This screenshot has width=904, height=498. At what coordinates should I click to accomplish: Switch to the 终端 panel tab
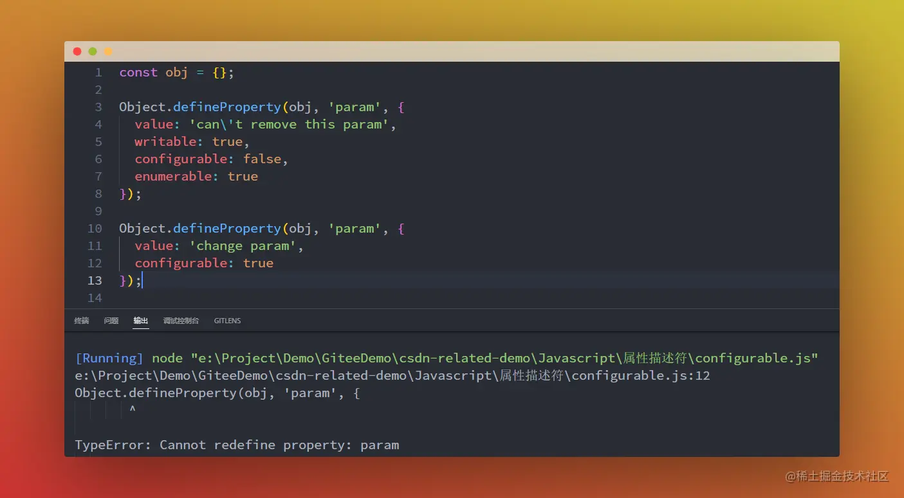pyautogui.click(x=82, y=321)
